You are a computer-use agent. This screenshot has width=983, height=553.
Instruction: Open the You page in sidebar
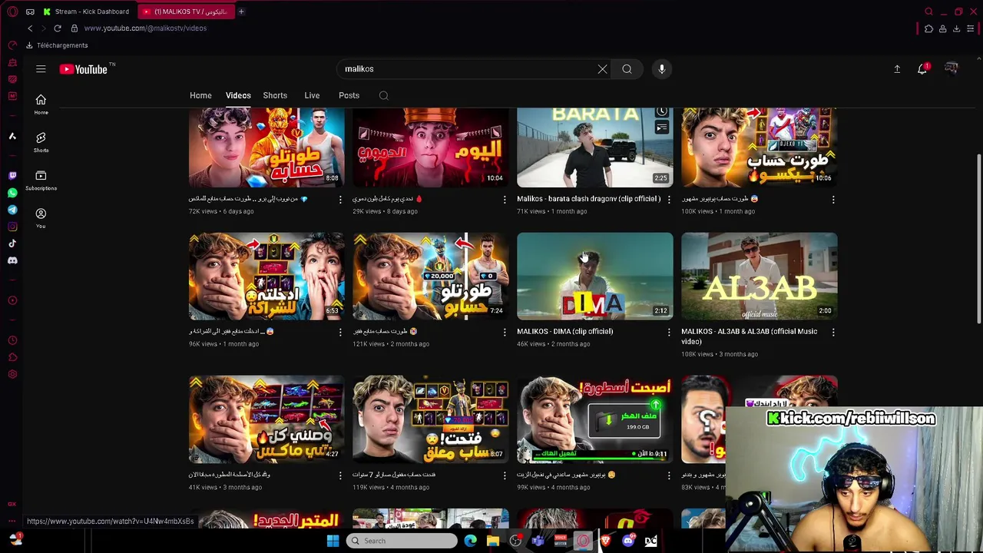[x=41, y=218]
